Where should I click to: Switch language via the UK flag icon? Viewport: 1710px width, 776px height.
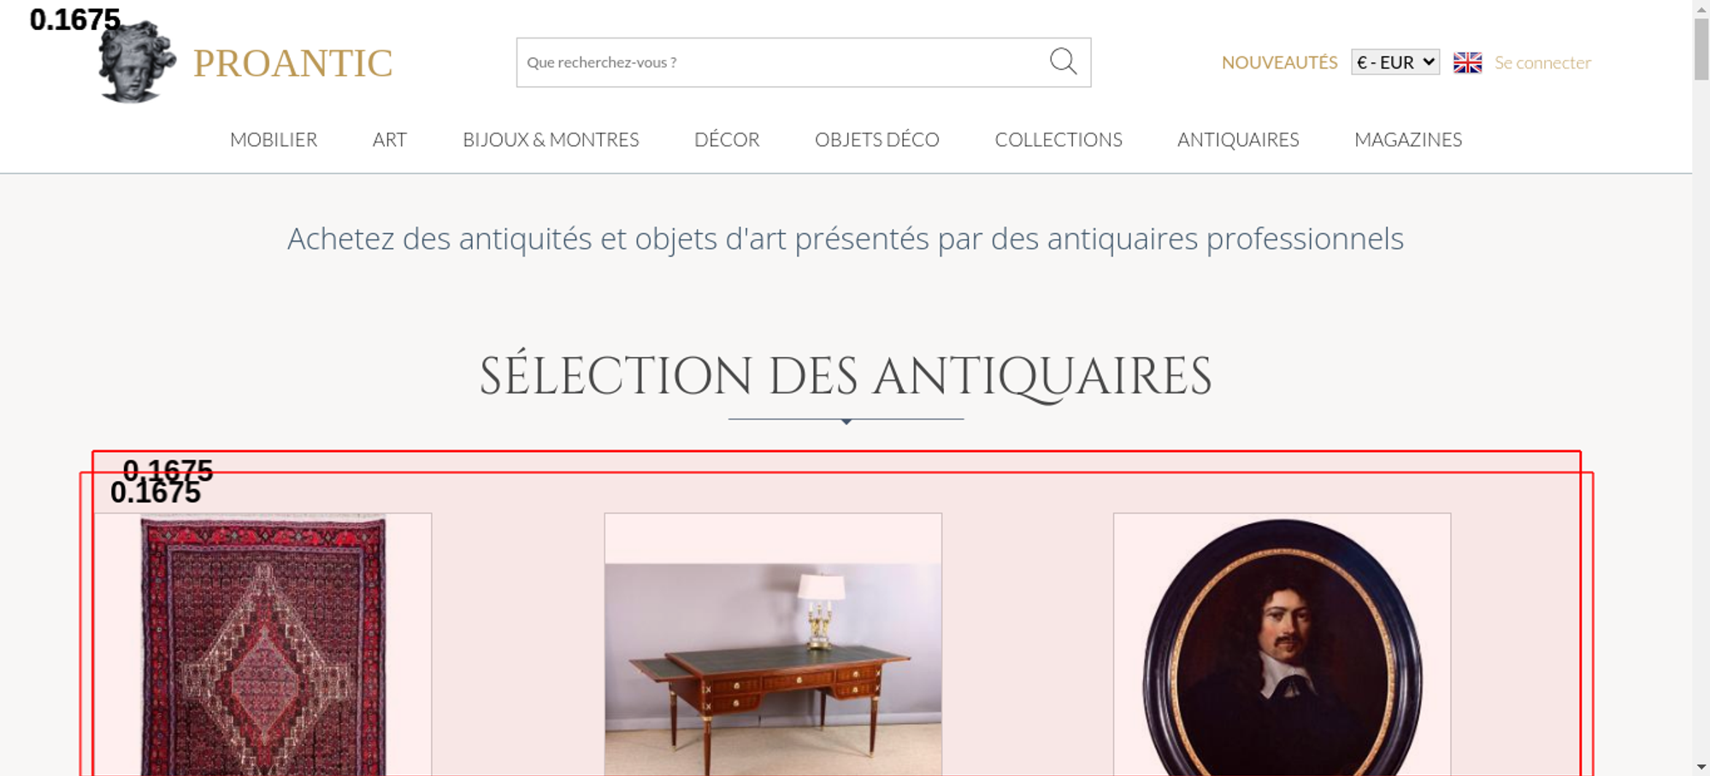[1467, 62]
